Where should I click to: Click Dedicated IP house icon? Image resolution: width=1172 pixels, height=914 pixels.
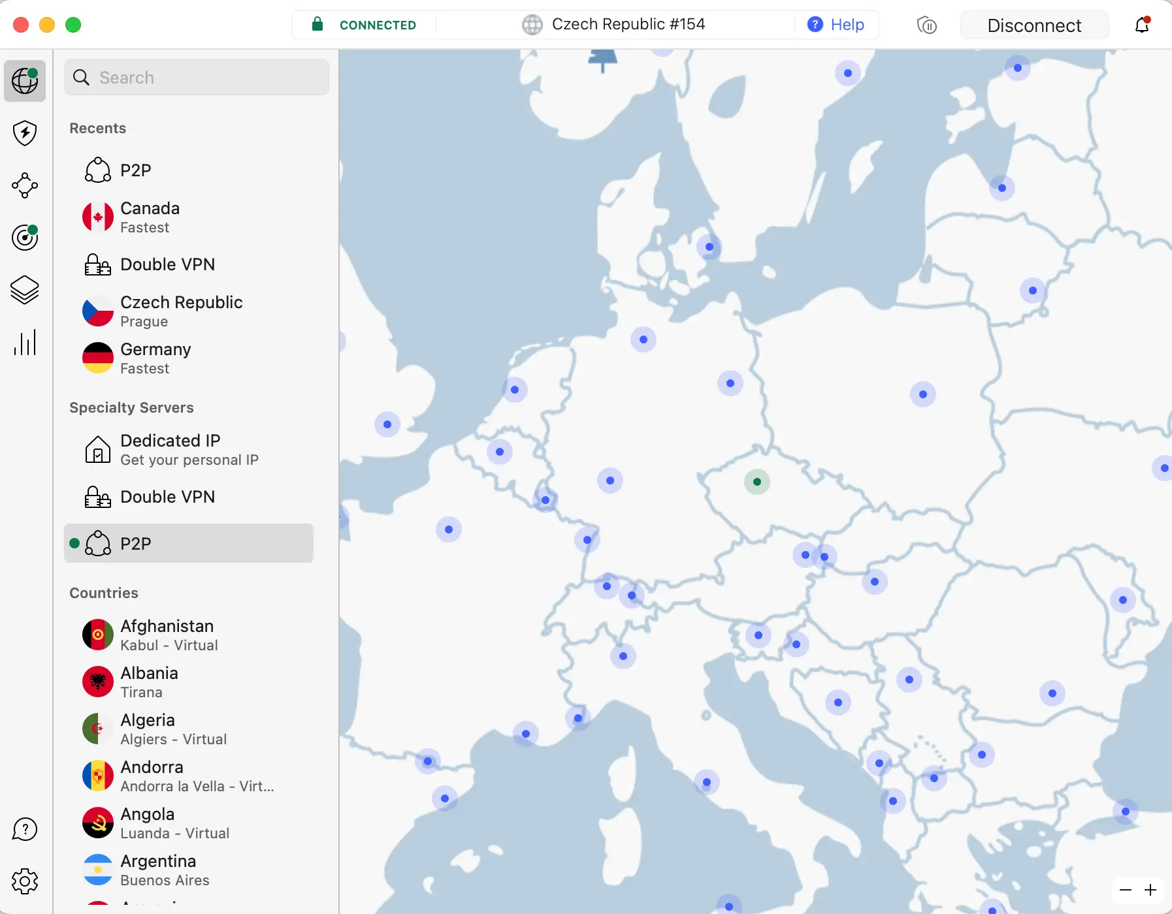pyautogui.click(x=98, y=450)
